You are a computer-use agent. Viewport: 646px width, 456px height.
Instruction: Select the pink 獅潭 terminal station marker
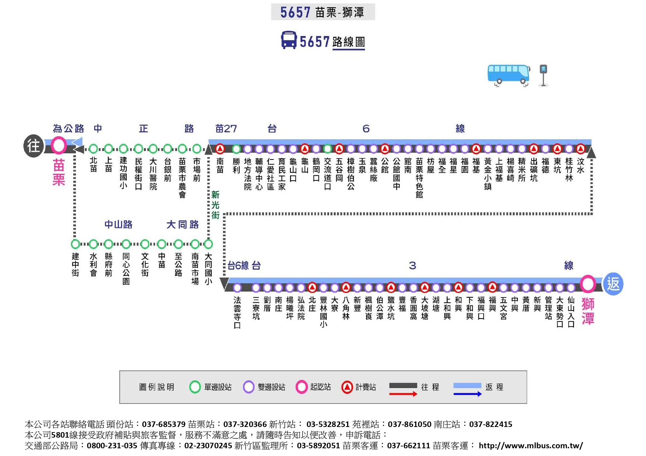(x=588, y=284)
